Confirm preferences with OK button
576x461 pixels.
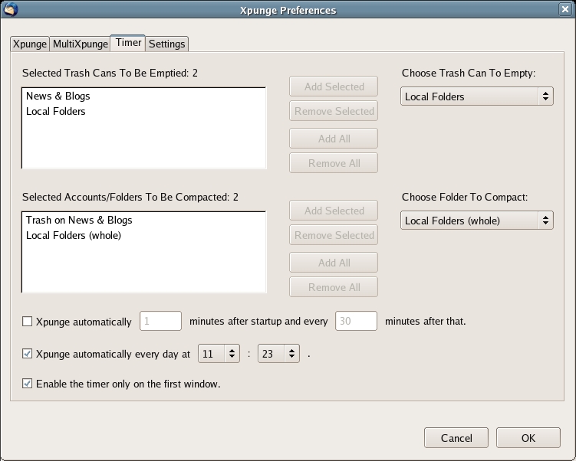coord(528,438)
